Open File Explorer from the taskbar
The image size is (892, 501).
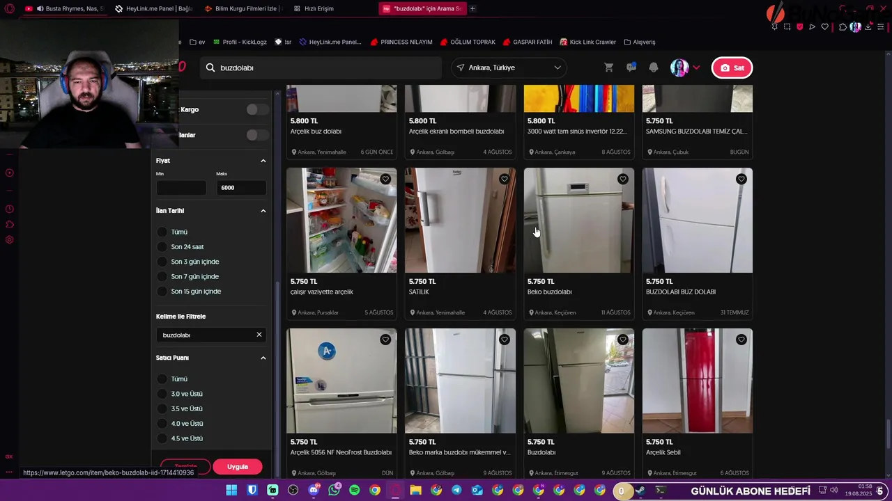[x=415, y=491]
